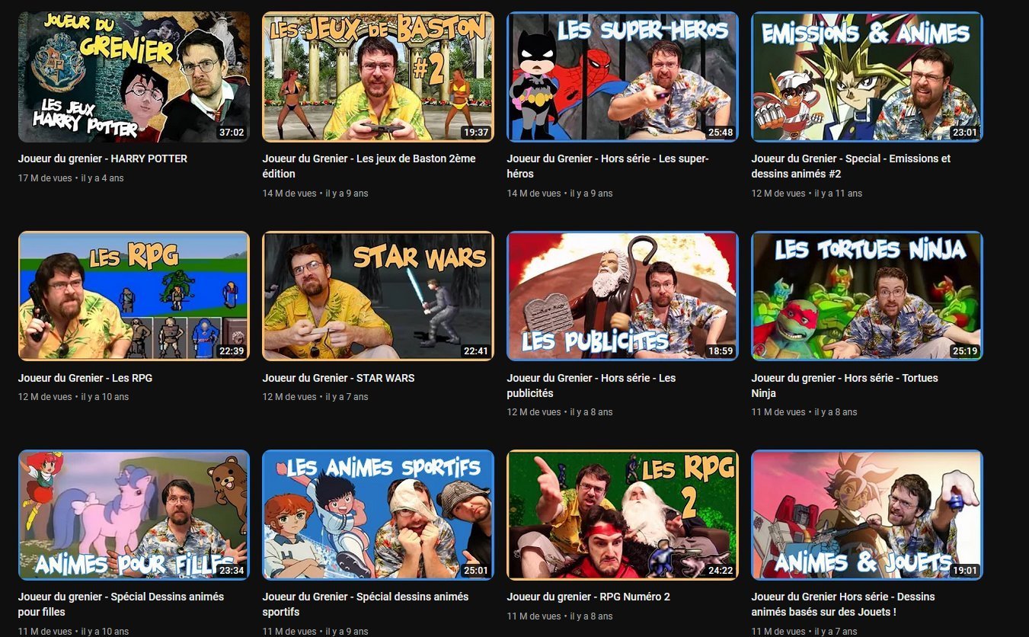Select the Les Tortues Ninja thumbnail
1029x637 pixels.
pos(867,296)
